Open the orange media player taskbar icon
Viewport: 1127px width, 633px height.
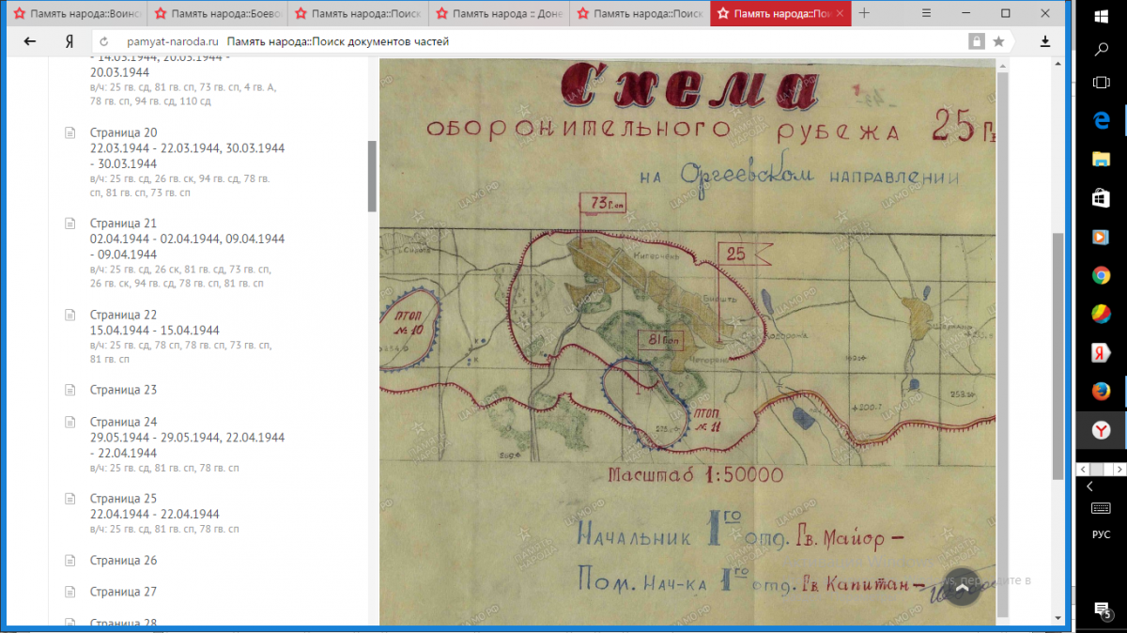tap(1101, 237)
